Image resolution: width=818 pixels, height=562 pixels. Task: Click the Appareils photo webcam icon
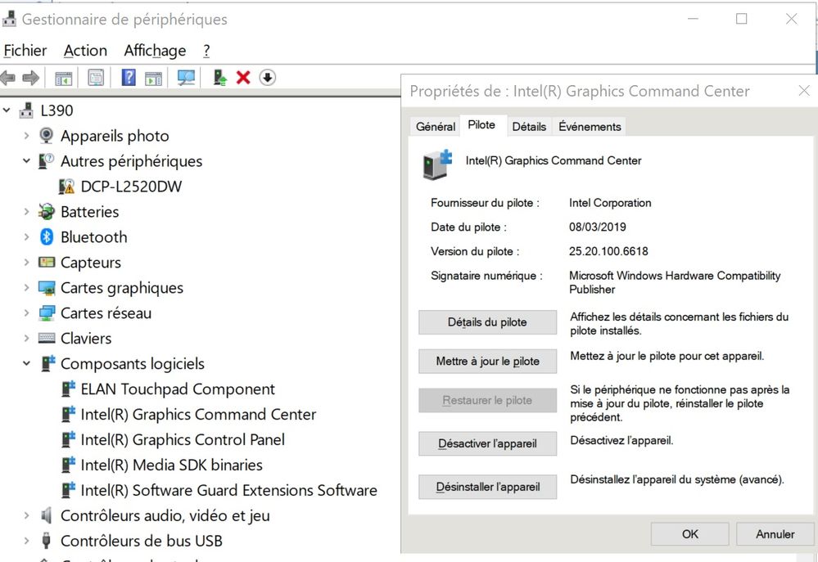click(47, 136)
